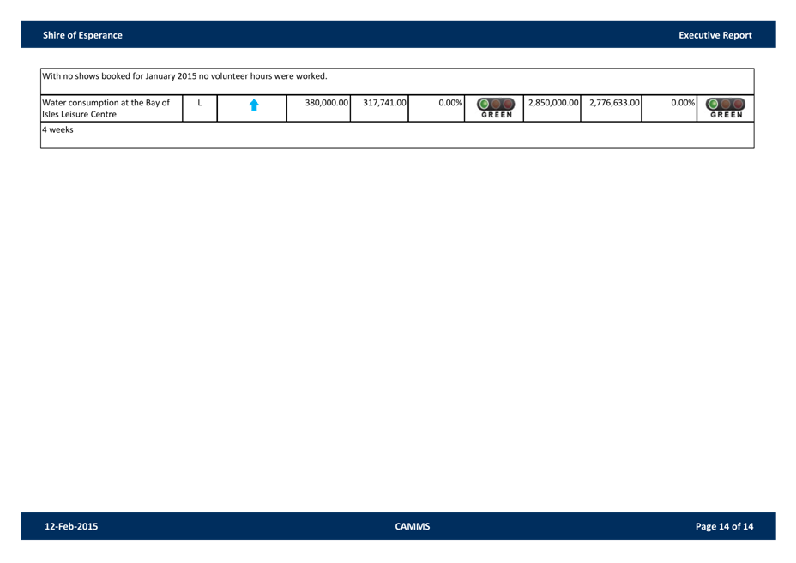Click the Page 14 of 14 indicator

click(724, 526)
